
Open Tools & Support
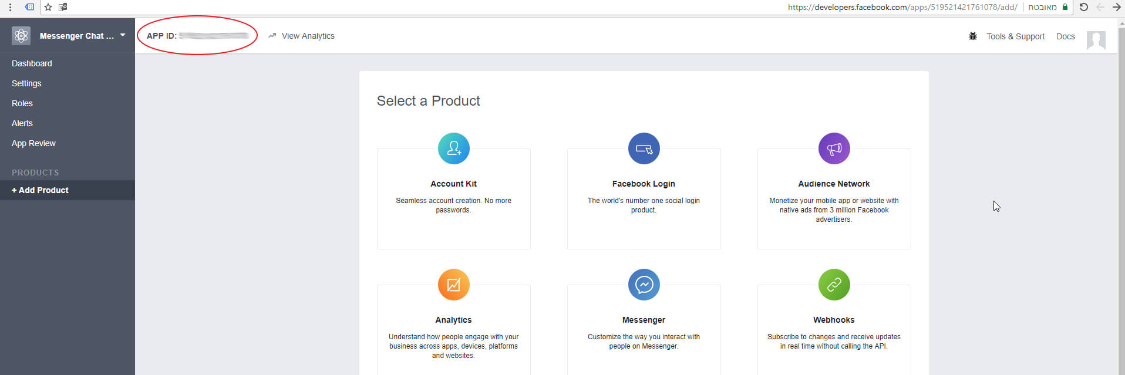coord(1015,36)
